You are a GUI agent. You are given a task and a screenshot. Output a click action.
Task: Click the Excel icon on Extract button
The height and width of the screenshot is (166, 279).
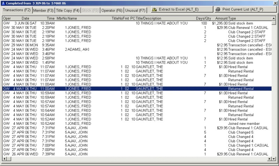pos(154,9)
